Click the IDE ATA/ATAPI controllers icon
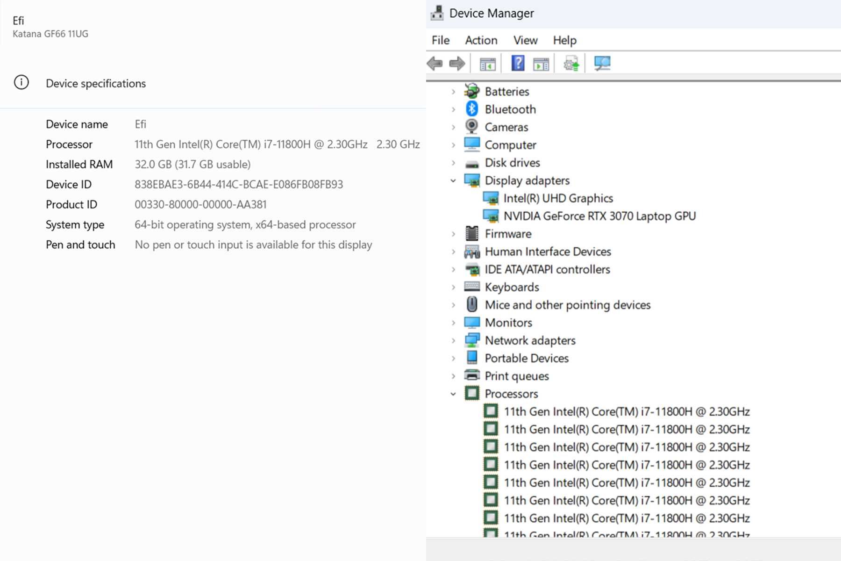Screen dimensions: 841x561 472,270
